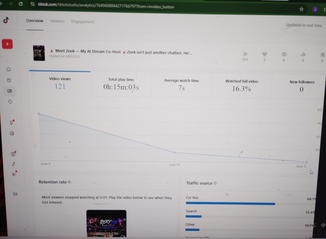
Task: Play the retention rate video preview
Action: [x=106, y=223]
